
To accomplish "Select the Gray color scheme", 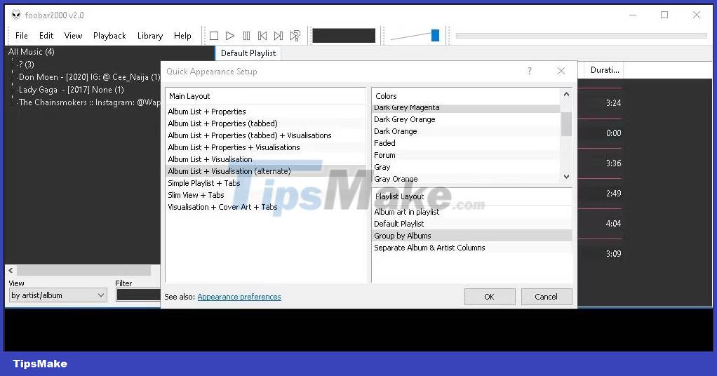I will click(x=466, y=167).
